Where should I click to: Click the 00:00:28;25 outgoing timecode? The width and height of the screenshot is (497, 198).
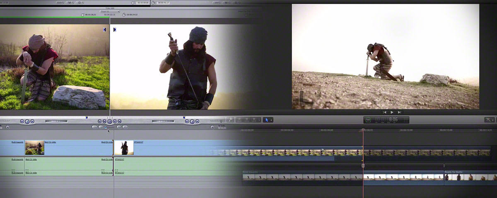tap(91, 14)
